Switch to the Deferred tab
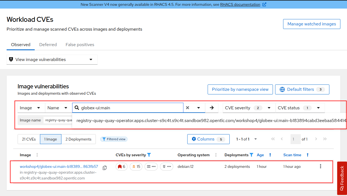 click(48, 44)
